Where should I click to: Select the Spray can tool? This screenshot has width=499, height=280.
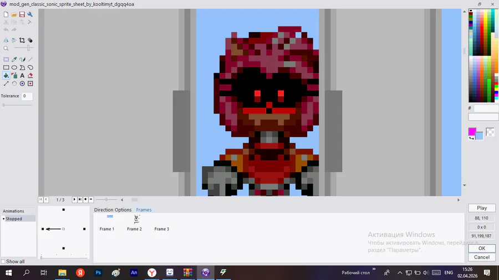click(14, 76)
